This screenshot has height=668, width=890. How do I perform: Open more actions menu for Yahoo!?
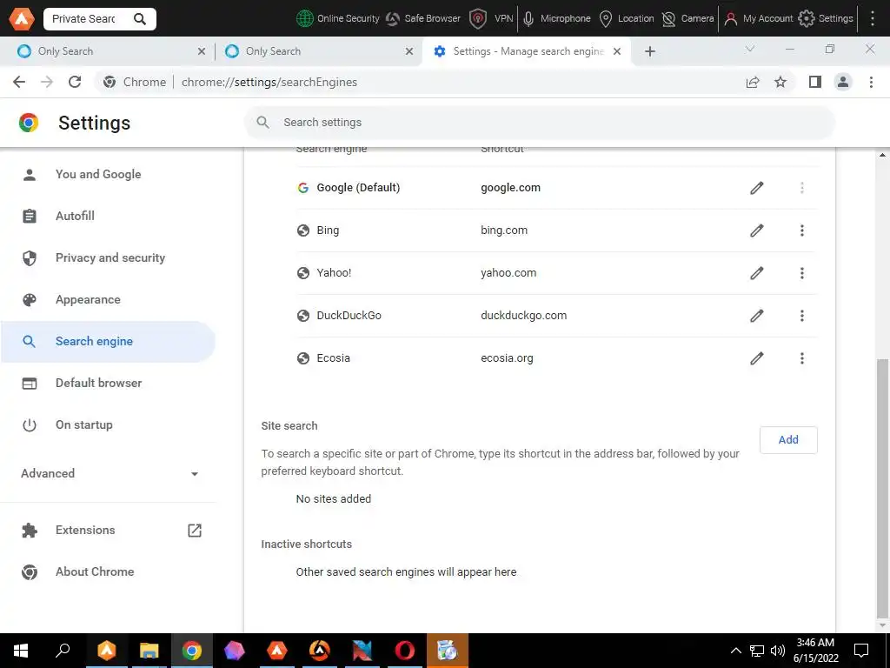(802, 273)
